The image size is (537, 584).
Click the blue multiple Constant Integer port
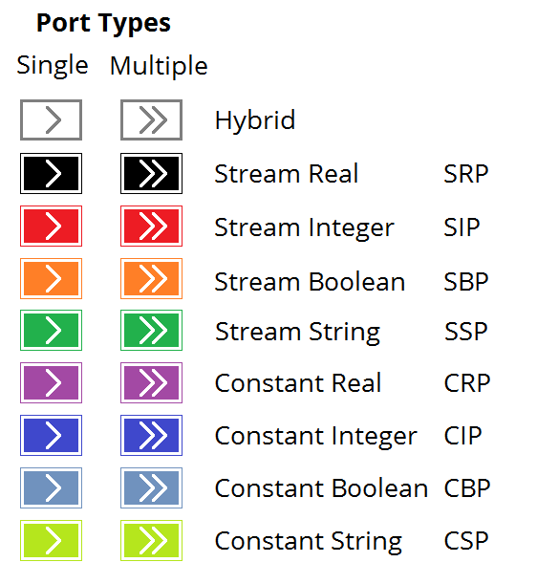[x=151, y=435]
